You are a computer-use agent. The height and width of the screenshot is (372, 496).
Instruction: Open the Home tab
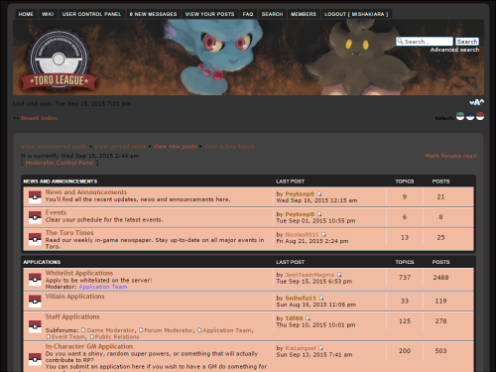(x=26, y=14)
